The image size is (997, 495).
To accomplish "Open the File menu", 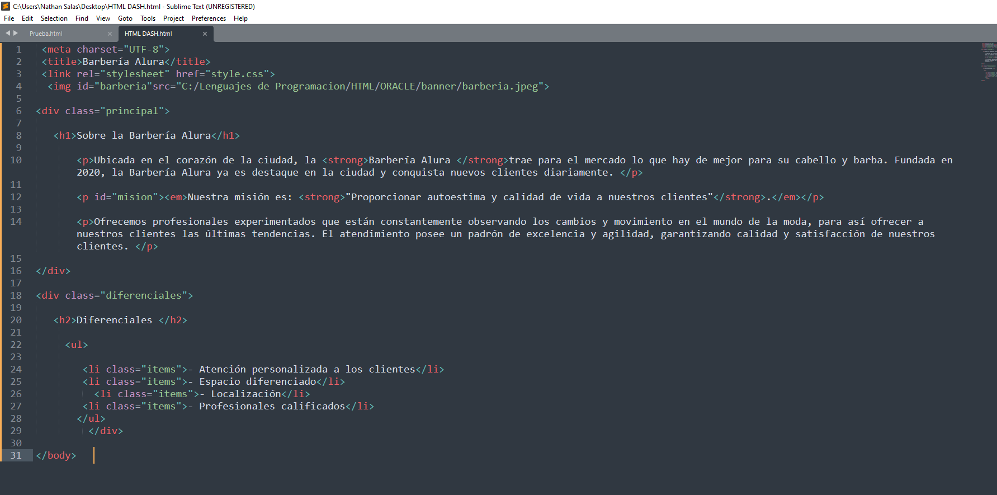I will point(9,18).
